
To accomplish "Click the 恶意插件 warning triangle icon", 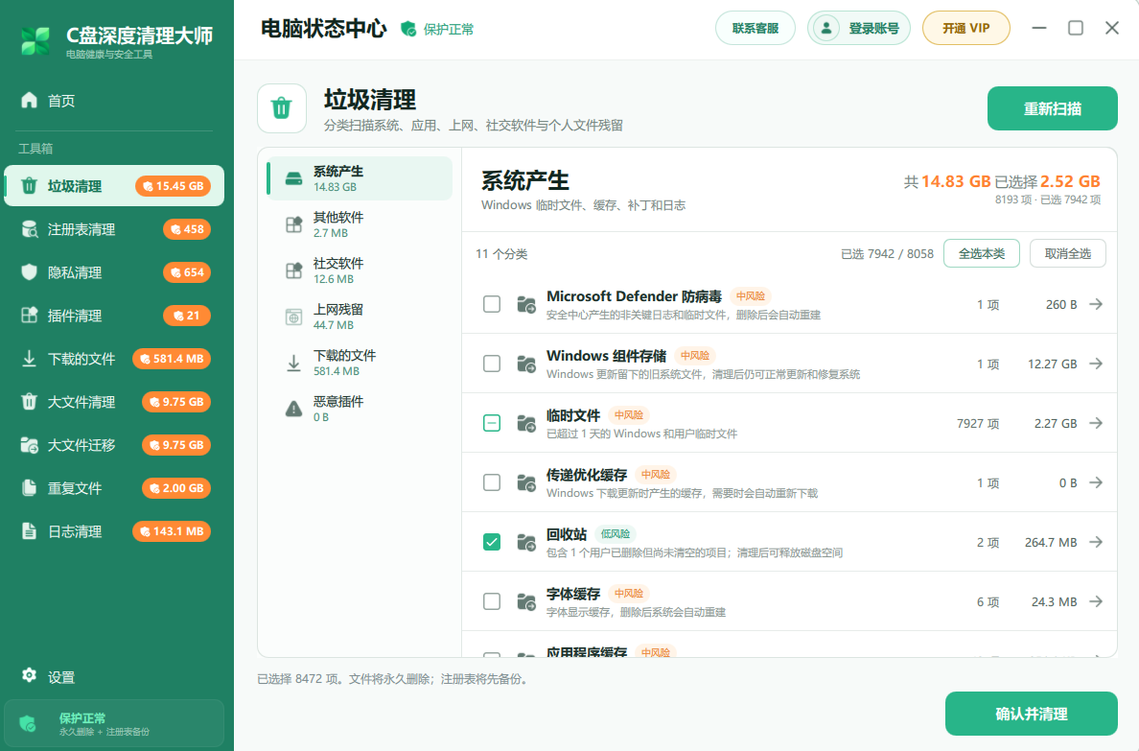I will coord(293,409).
